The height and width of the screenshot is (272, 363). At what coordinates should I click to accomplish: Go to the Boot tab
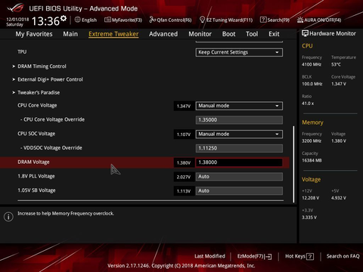coord(228,34)
